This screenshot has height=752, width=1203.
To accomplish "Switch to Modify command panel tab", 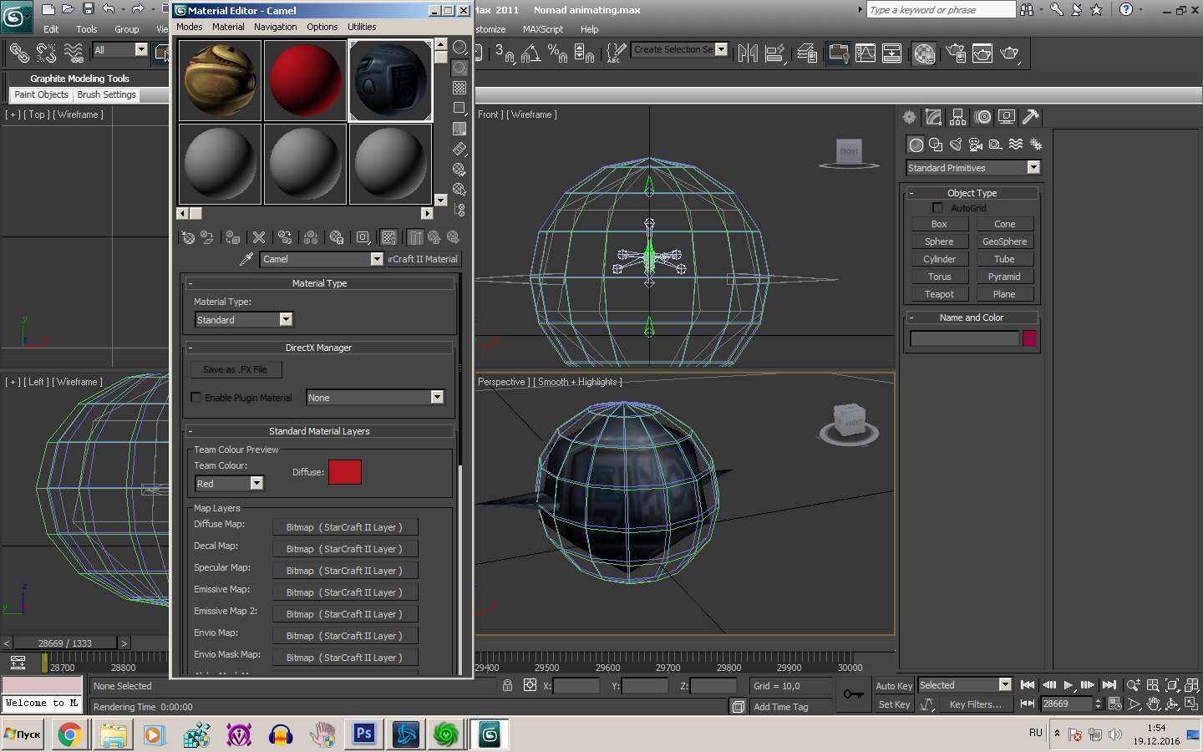I will pos(933,117).
